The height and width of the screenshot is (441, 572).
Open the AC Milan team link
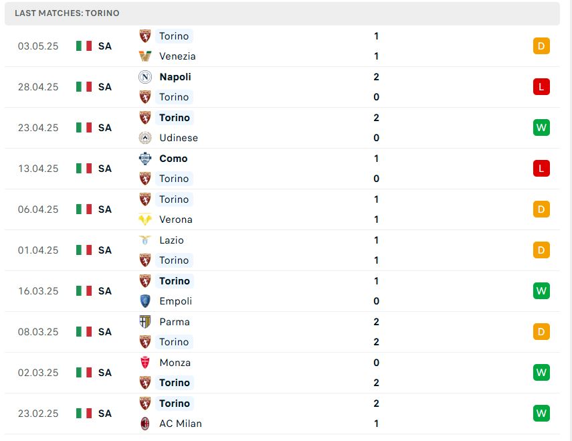pyautogui.click(x=180, y=424)
